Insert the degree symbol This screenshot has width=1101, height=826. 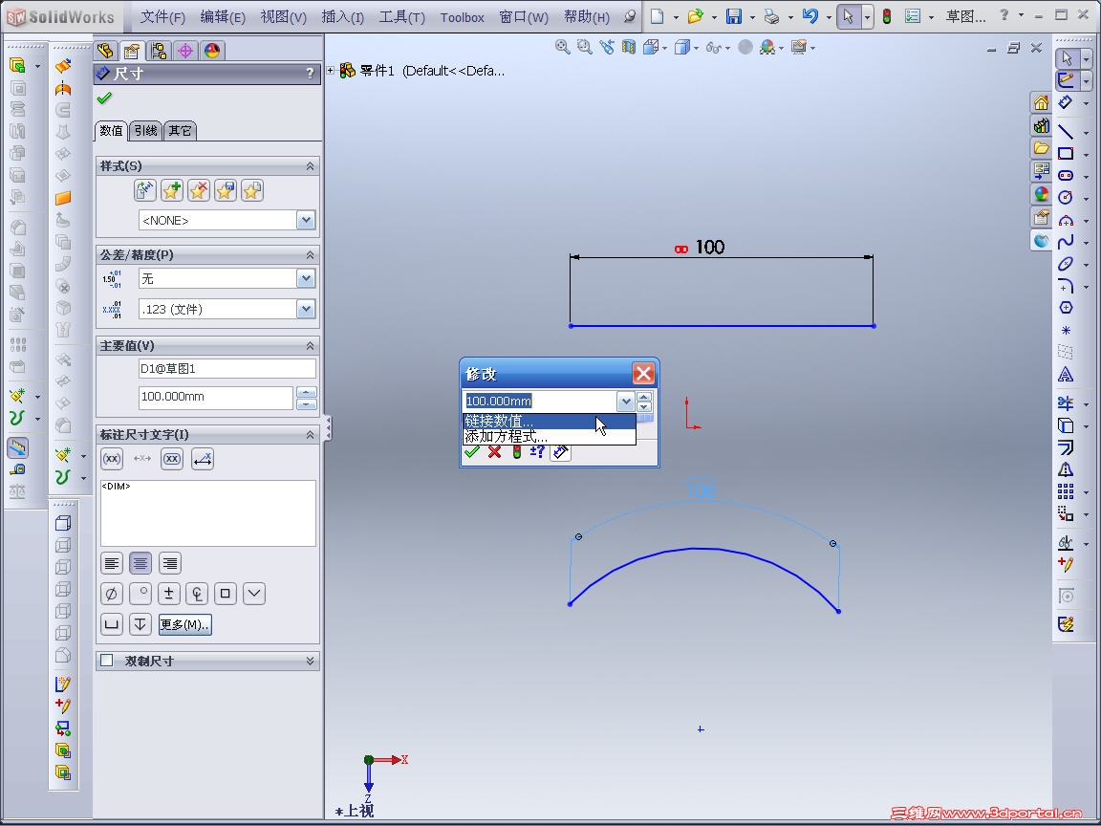click(x=140, y=594)
